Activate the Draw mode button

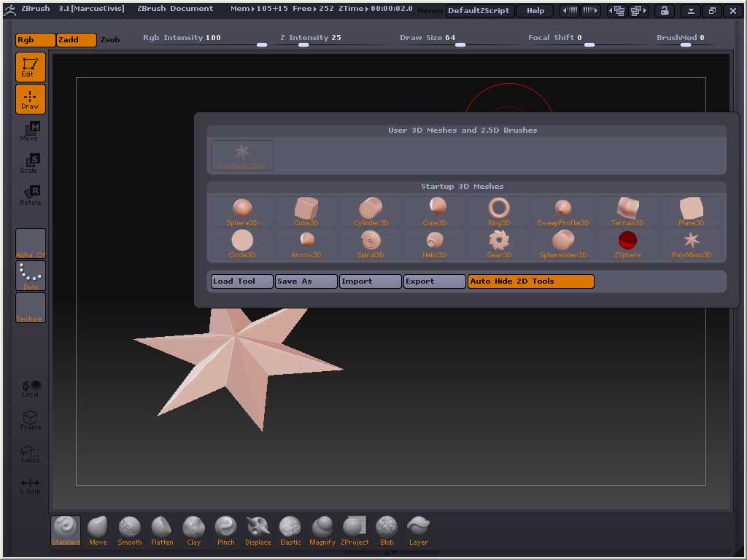(x=31, y=99)
